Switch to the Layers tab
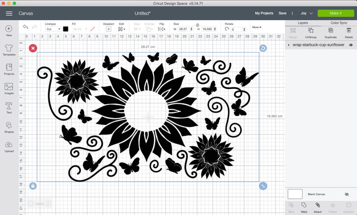 [303, 23]
